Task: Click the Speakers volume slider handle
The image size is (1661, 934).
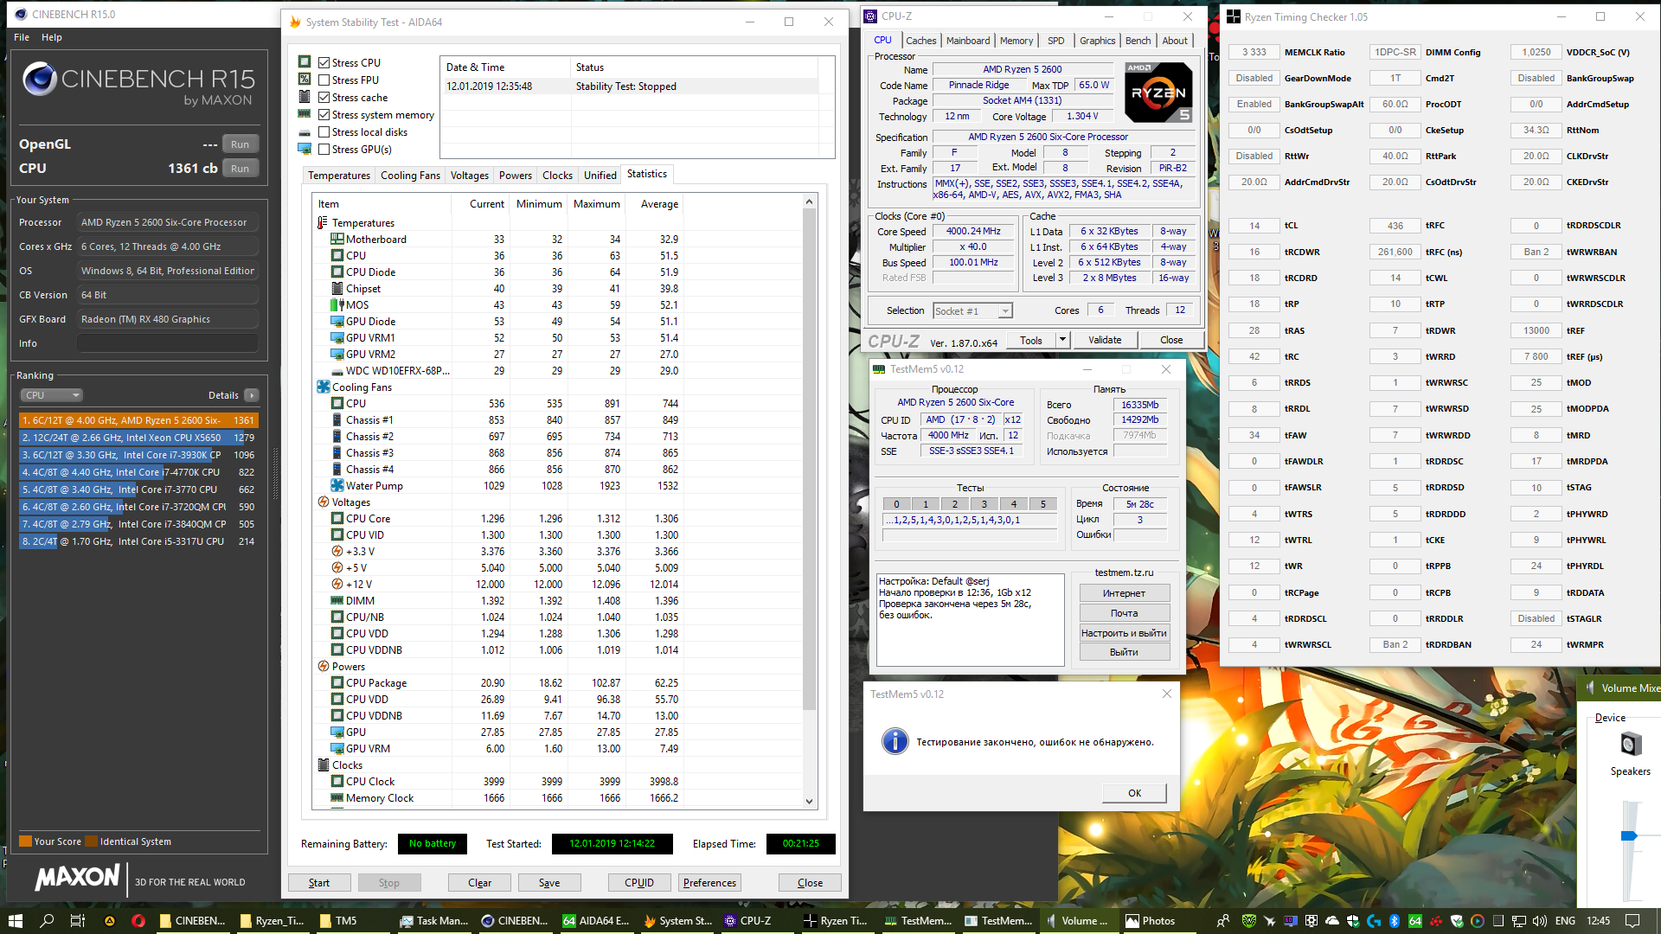Action: [1629, 835]
